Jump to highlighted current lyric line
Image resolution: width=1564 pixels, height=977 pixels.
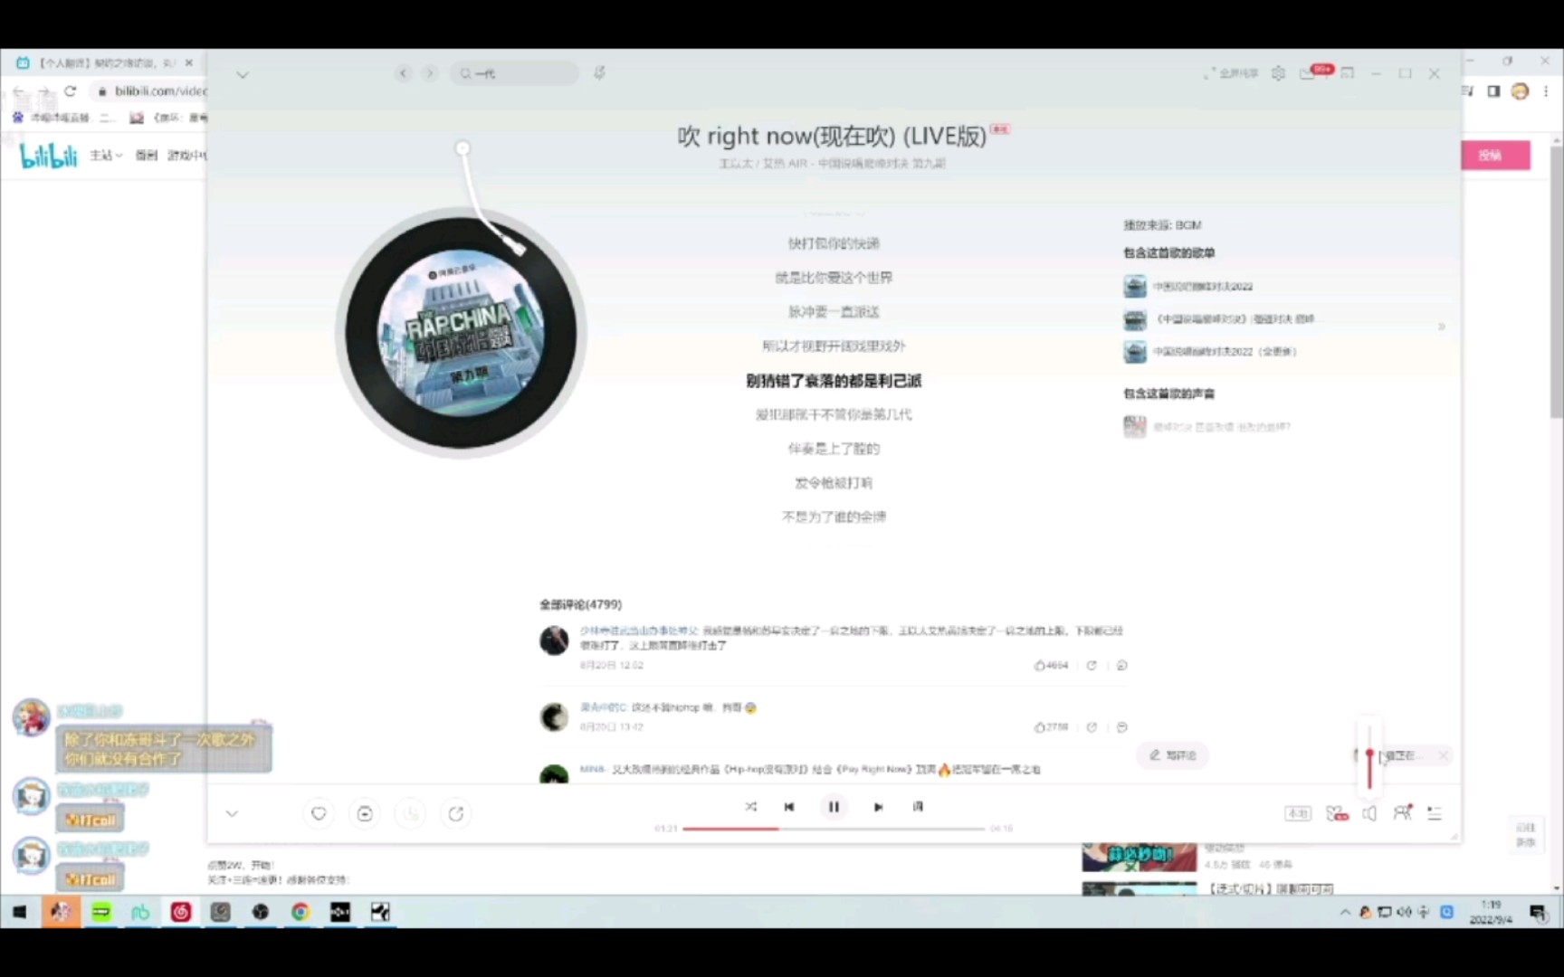tap(834, 381)
